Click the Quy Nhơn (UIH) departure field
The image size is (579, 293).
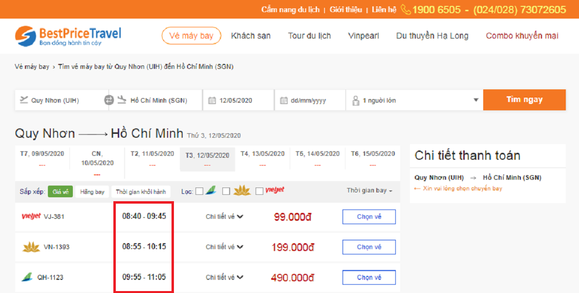tap(62, 100)
